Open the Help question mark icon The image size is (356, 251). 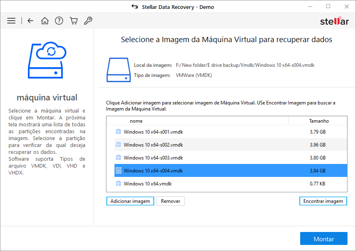tap(59, 21)
